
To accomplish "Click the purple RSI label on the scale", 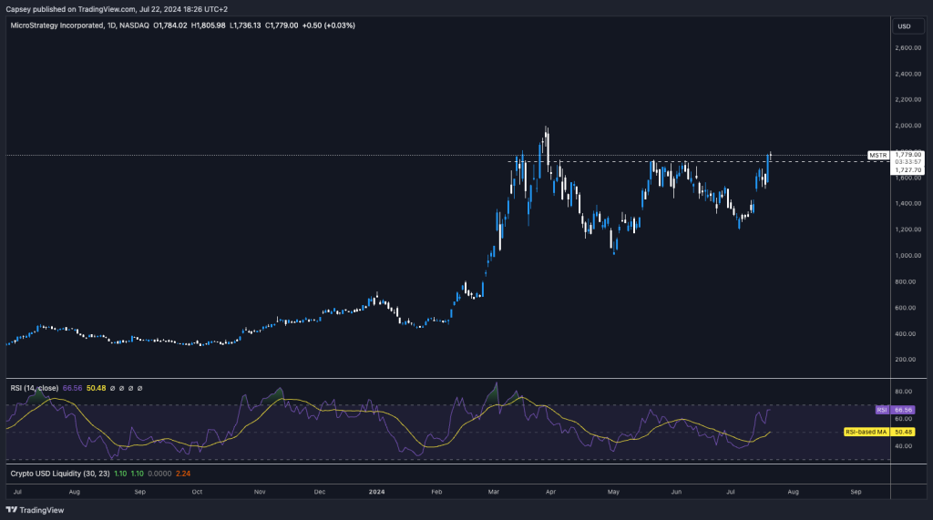I will click(881, 410).
